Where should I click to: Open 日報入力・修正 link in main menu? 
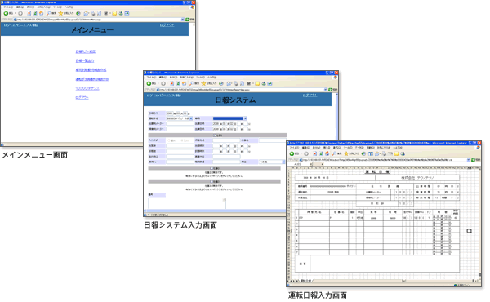coord(85,51)
